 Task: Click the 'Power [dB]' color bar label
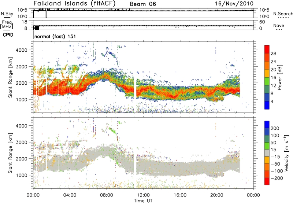280,77
